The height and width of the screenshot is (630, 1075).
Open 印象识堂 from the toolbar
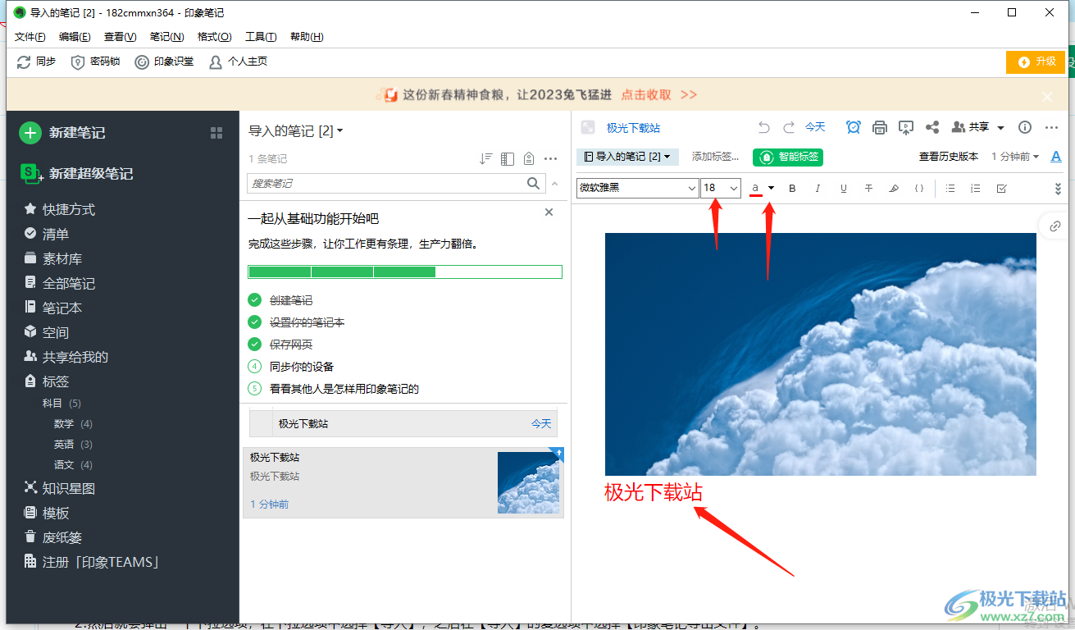(x=164, y=62)
